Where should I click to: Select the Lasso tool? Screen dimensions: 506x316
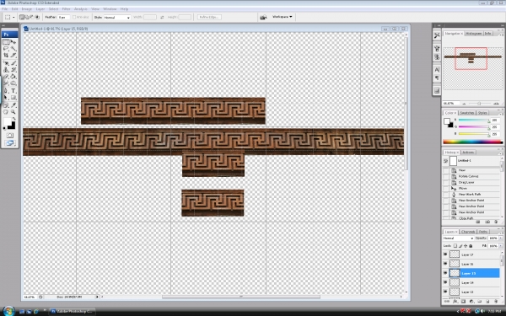point(6,49)
